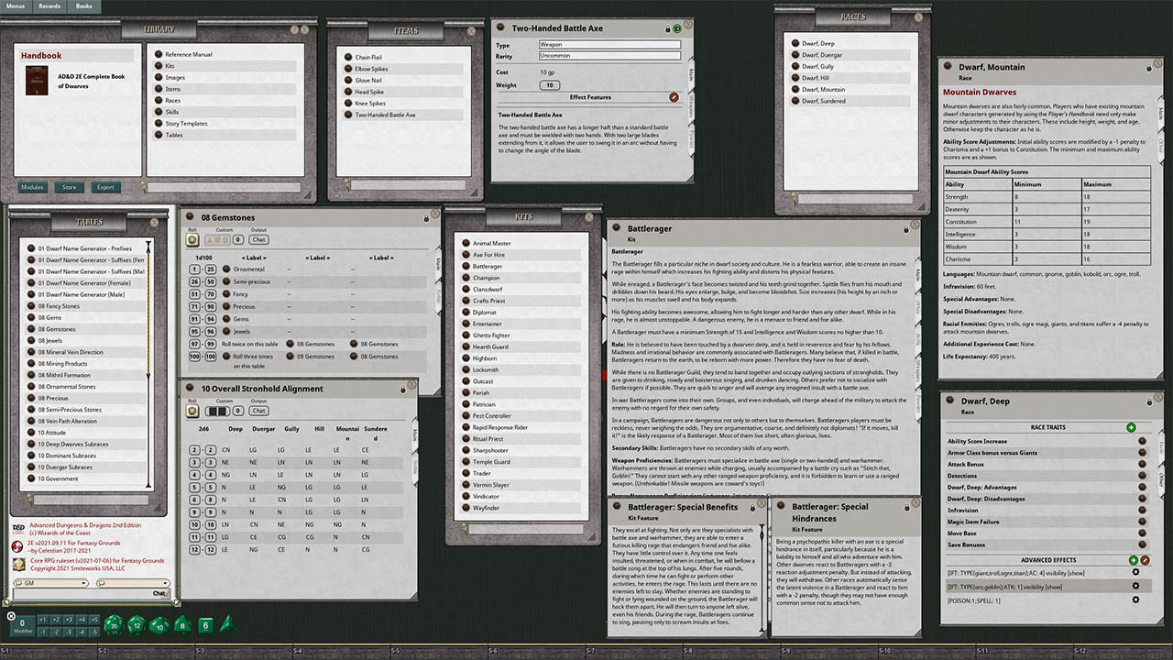
Task: Click the Roll dice icon on 08 Gemstones table
Action: pos(193,240)
